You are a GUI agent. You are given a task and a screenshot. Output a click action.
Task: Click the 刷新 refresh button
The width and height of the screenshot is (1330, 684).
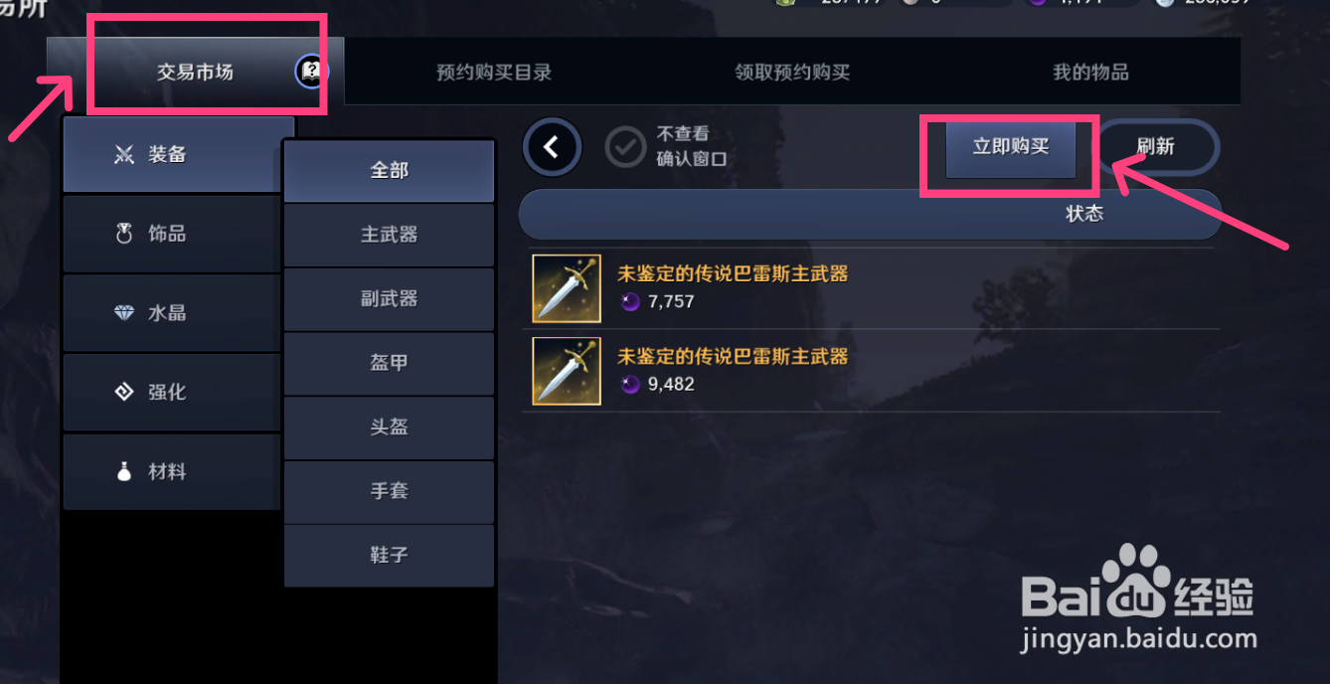coord(1156,147)
